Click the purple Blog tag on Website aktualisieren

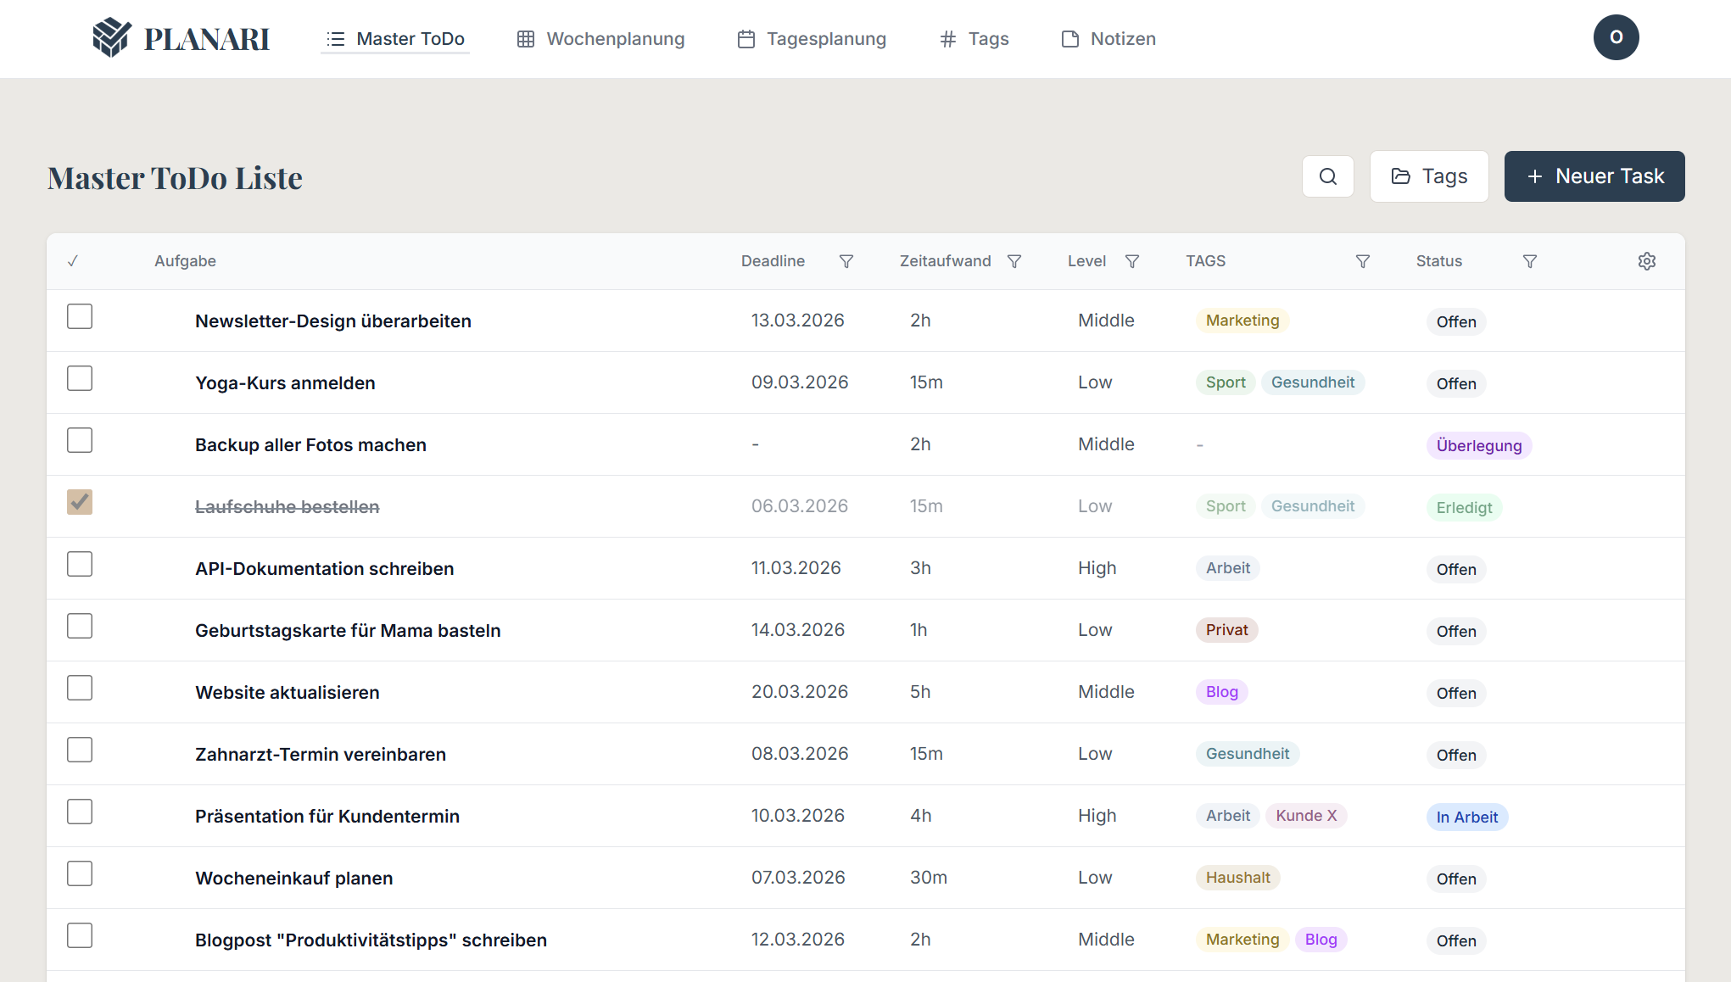click(1221, 692)
